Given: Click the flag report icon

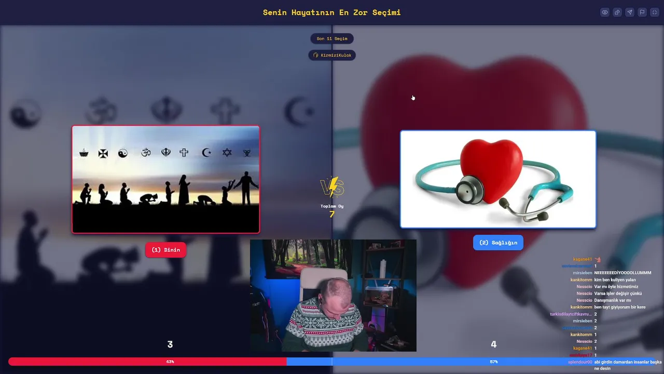Looking at the screenshot, I should pyautogui.click(x=642, y=12).
